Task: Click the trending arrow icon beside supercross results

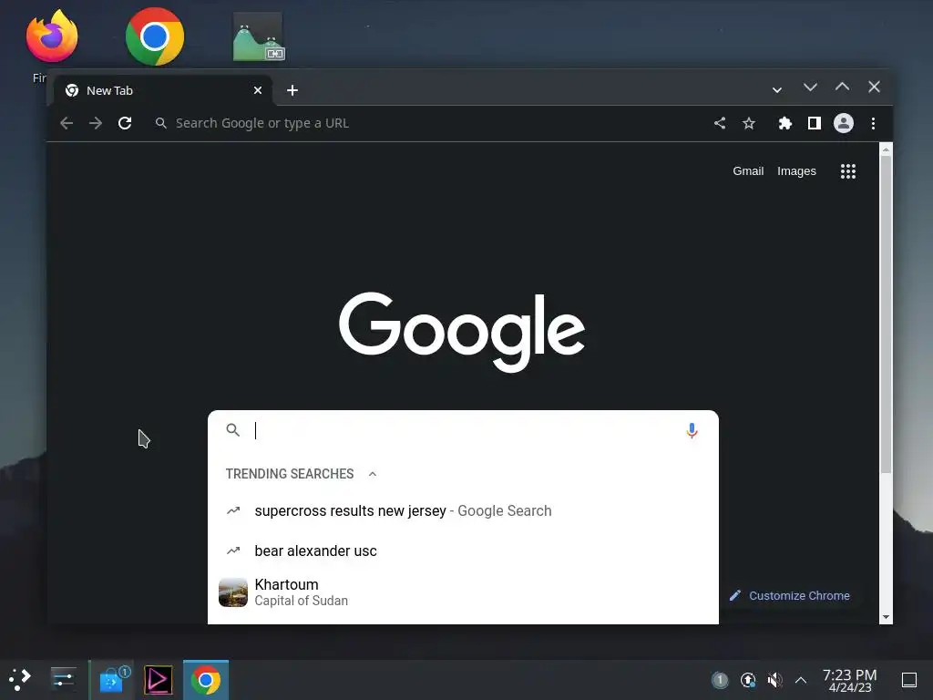Action: point(233,510)
